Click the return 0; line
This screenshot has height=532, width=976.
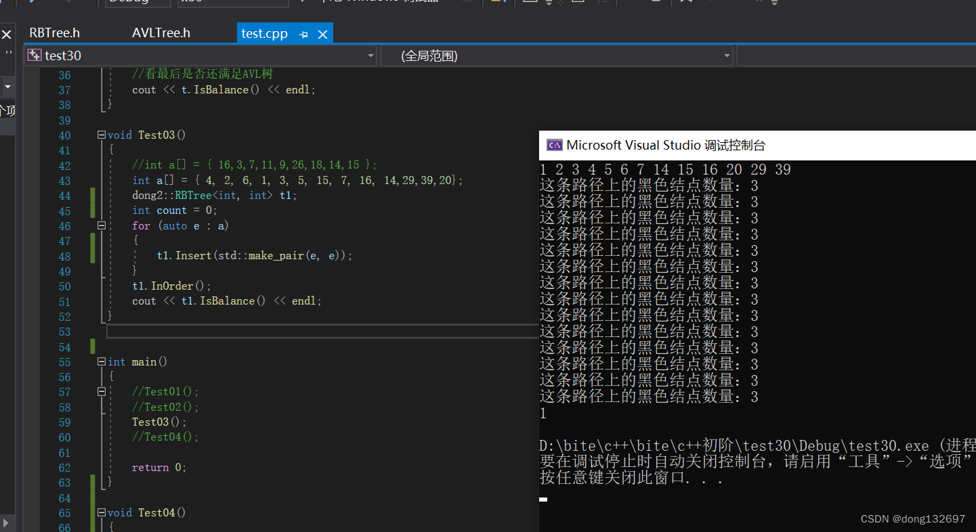(159, 467)
